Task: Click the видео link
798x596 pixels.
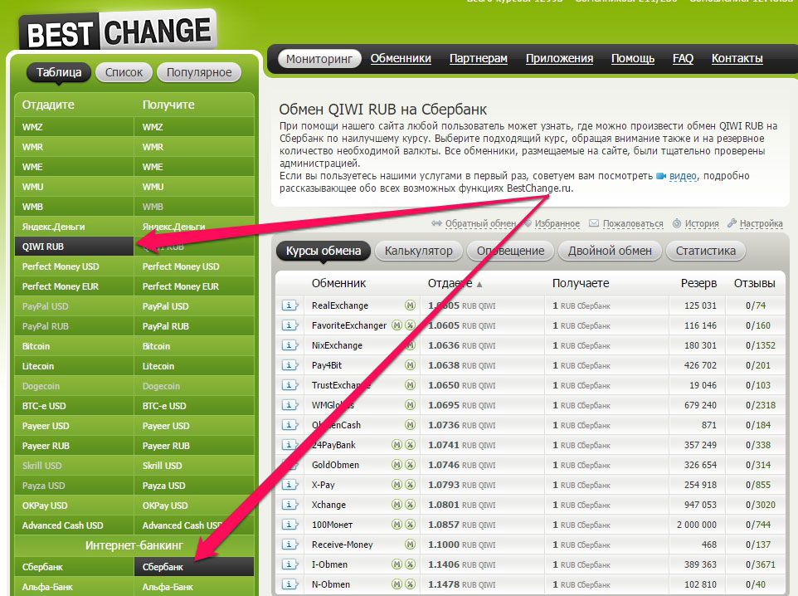Action: 683,176
